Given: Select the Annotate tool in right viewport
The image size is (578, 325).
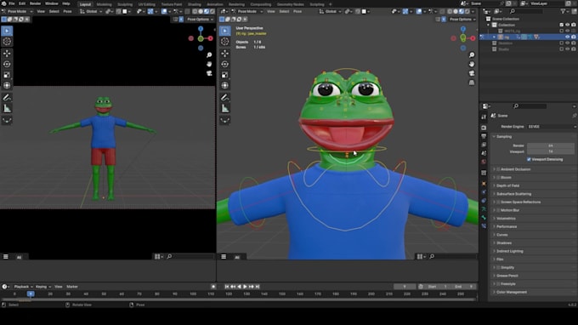Looking at the screenshot, I should 225,98.
